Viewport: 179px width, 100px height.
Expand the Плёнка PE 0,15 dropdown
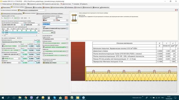[x=19, y=59]
